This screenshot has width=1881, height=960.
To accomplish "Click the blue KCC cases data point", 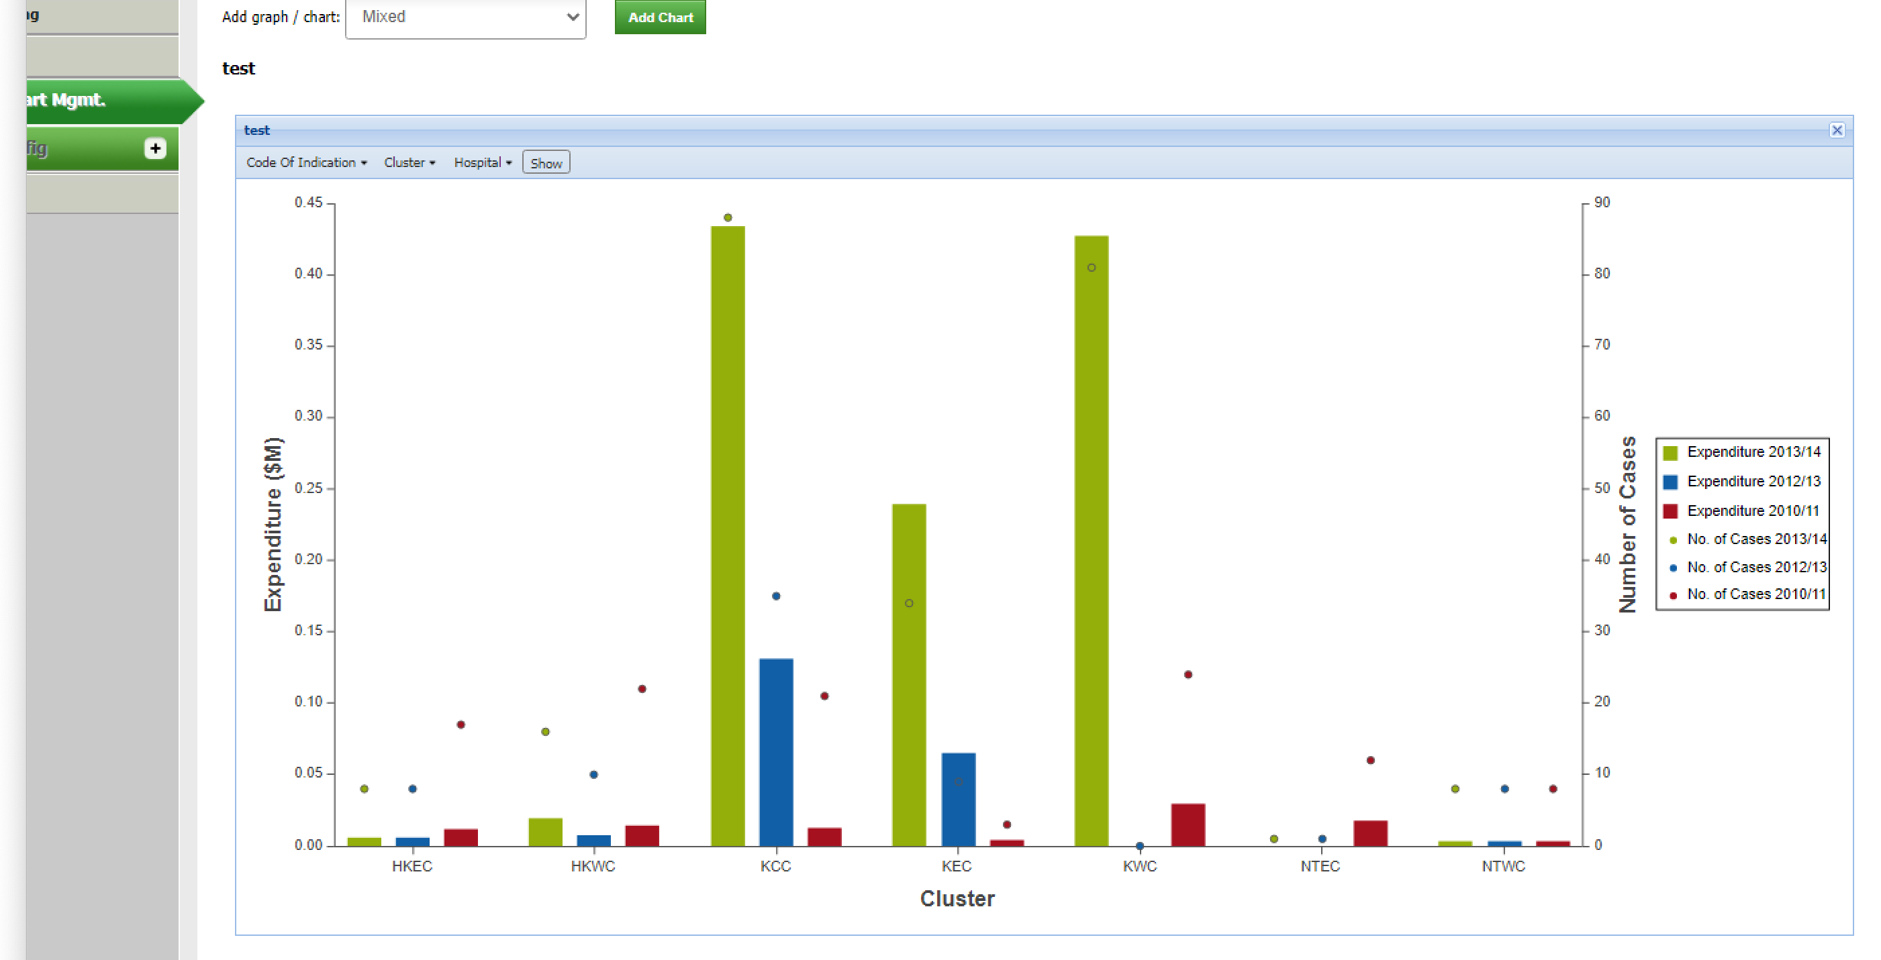I will coord(775,596).
